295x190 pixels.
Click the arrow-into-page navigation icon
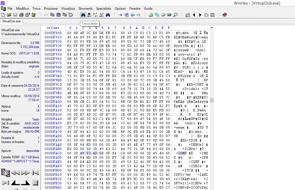[126, 15]
